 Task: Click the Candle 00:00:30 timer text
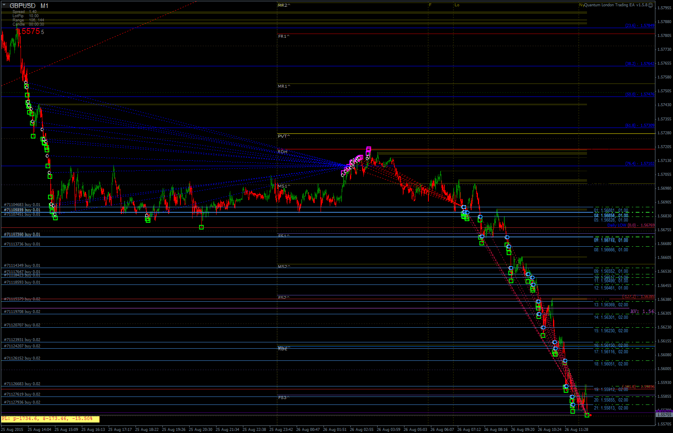point(28,24)
